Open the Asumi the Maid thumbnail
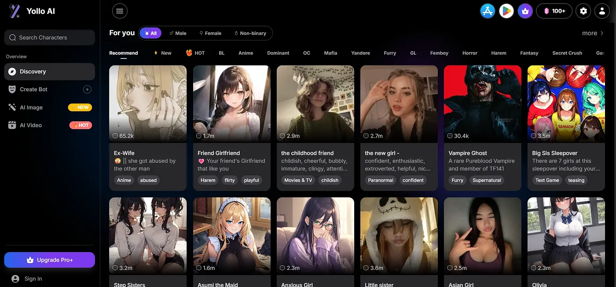 pos(231,236)
